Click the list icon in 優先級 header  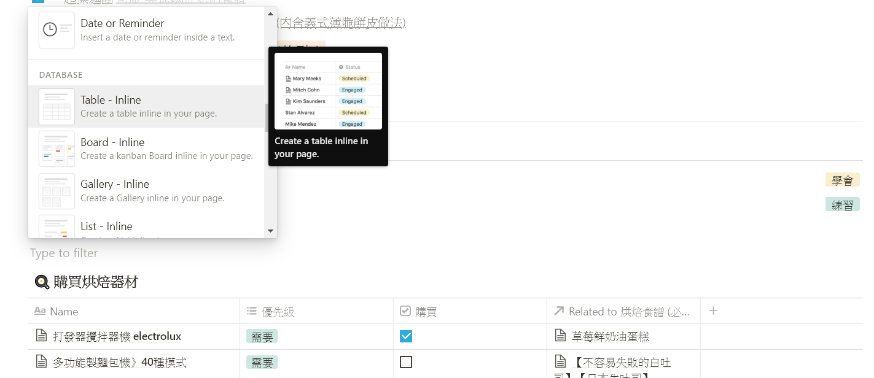pos(251,311)
